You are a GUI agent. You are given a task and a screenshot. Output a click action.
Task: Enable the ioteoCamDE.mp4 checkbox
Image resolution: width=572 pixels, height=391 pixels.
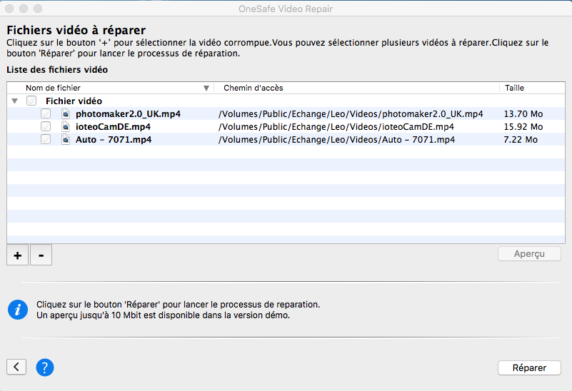click(46, 127)
